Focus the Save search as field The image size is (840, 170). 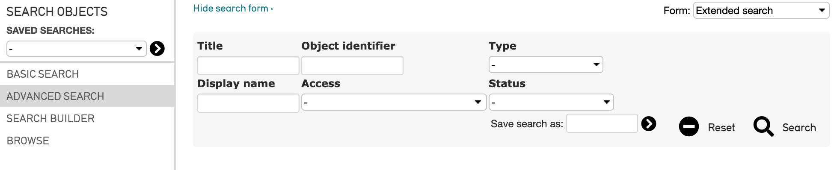(602, 123)
